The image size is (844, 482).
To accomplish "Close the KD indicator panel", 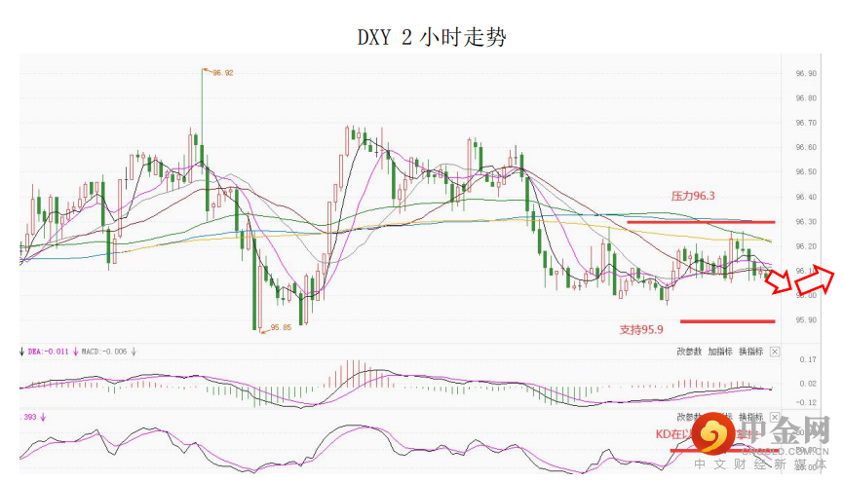I will click(775, 417).
